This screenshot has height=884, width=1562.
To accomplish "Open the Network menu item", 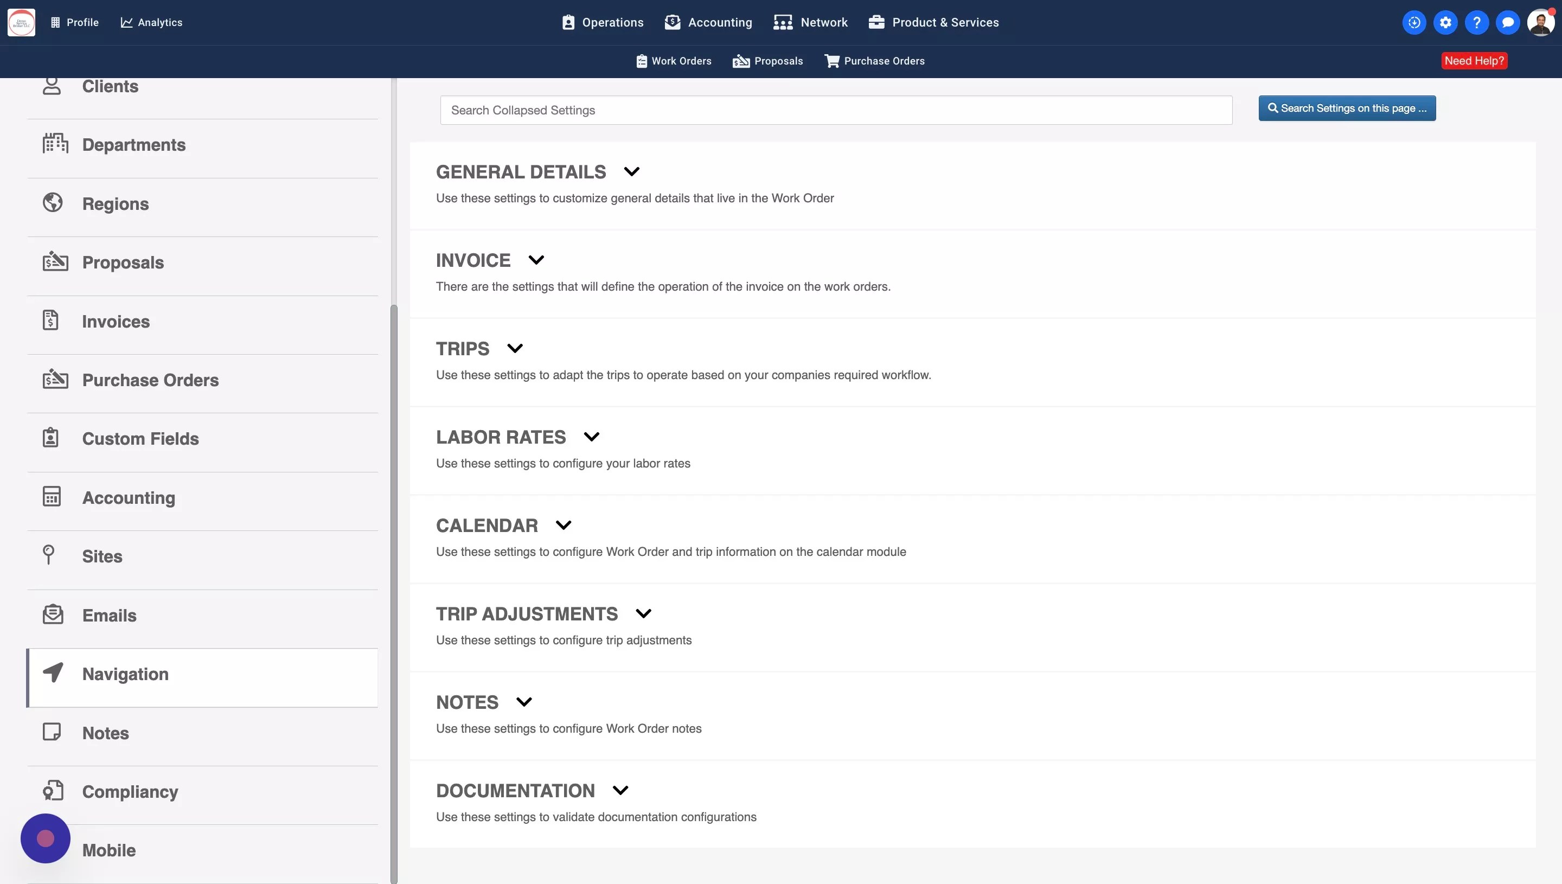I will (810, 22).
